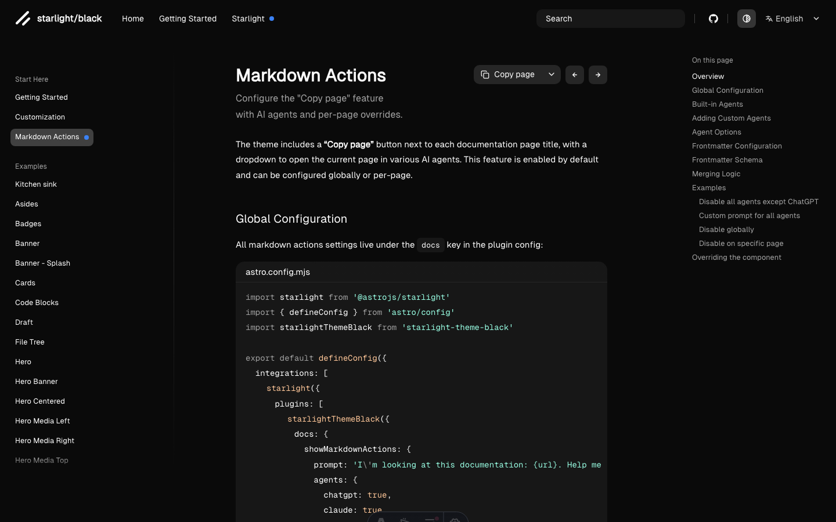836x522 pixels.
Task: Open the Badges example page
Action: [x=28, y=224]
